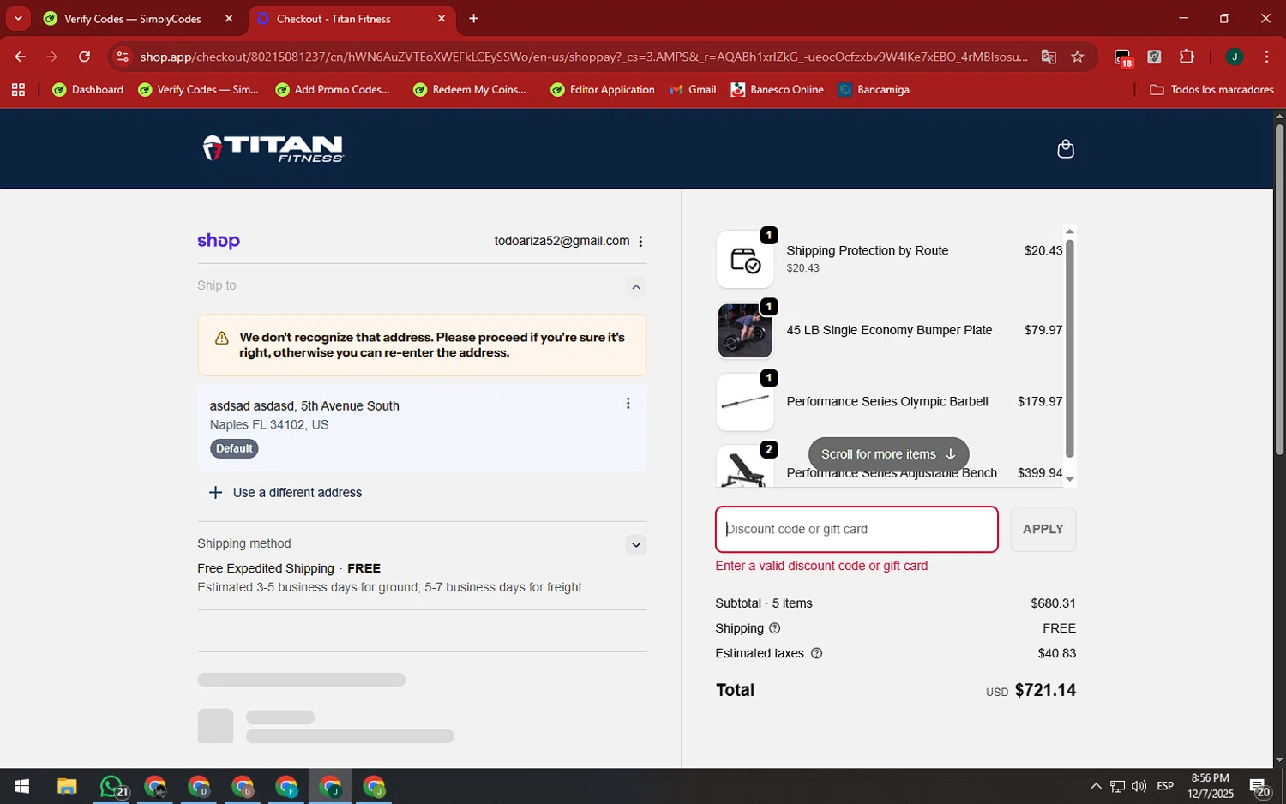Select the asdsad asdasd Naples address card
The height and width of the screenshot is (804, 1286).
coord(422,427)
